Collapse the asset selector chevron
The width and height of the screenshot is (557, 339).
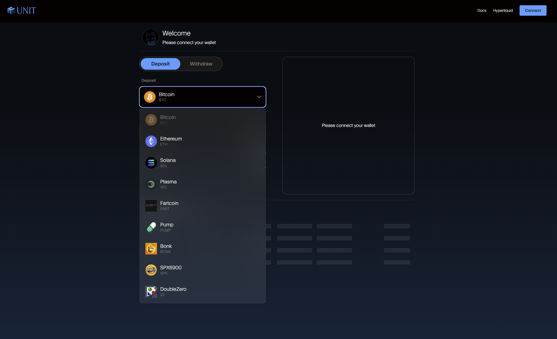pyautogui.click(x=259, y=97)
